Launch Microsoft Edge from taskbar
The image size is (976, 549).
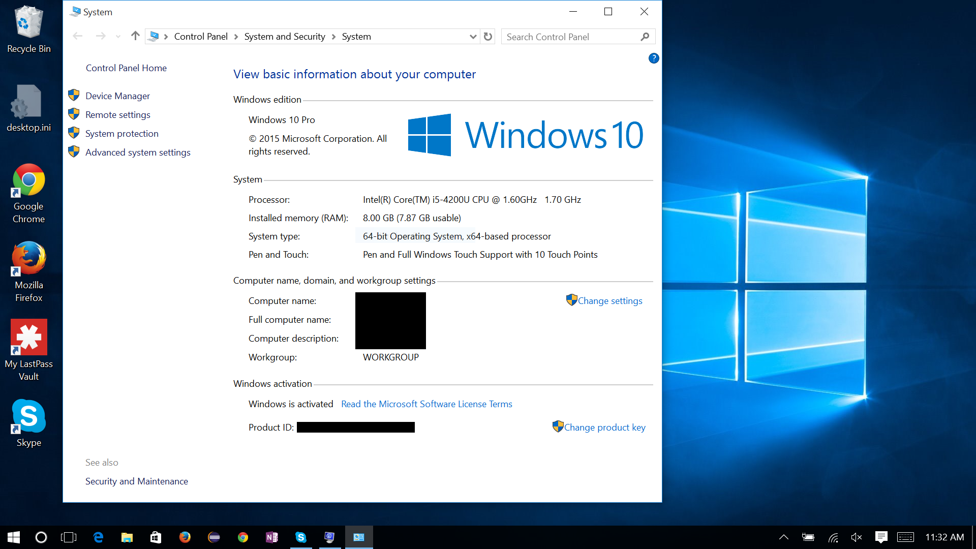(x=98, y=537)
